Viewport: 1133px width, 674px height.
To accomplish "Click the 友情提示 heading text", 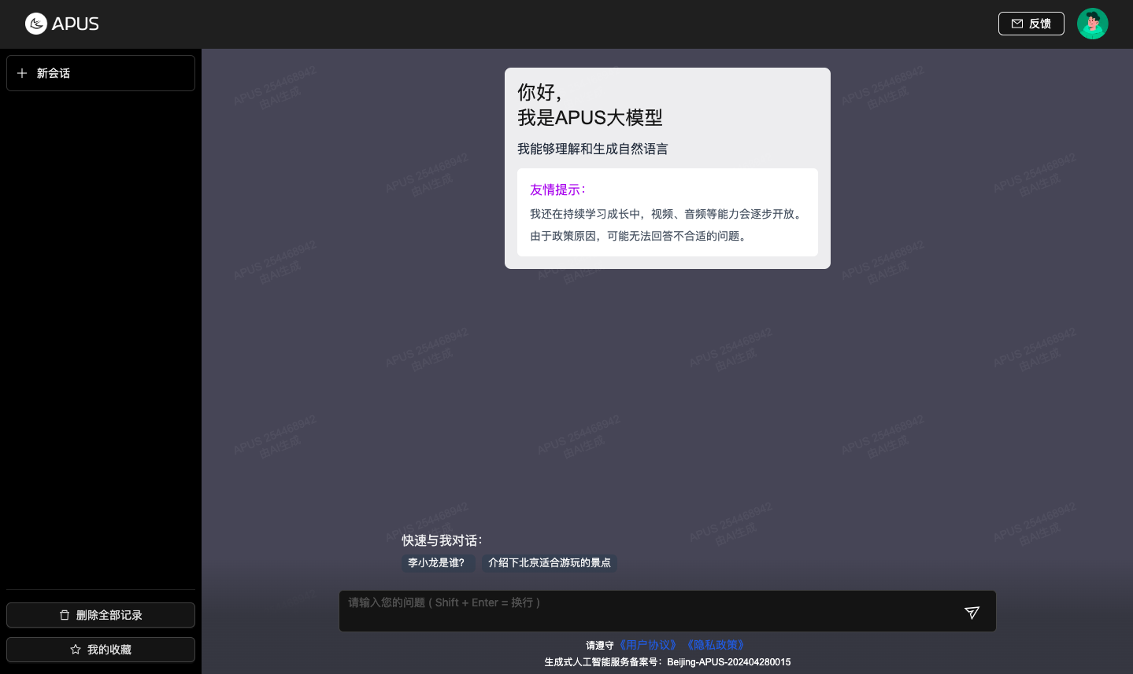I will pyautogui.click(x=557, y=190).
